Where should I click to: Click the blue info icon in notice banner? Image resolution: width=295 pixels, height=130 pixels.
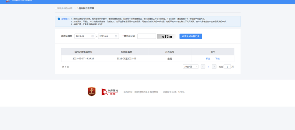[x=59, y=19]
